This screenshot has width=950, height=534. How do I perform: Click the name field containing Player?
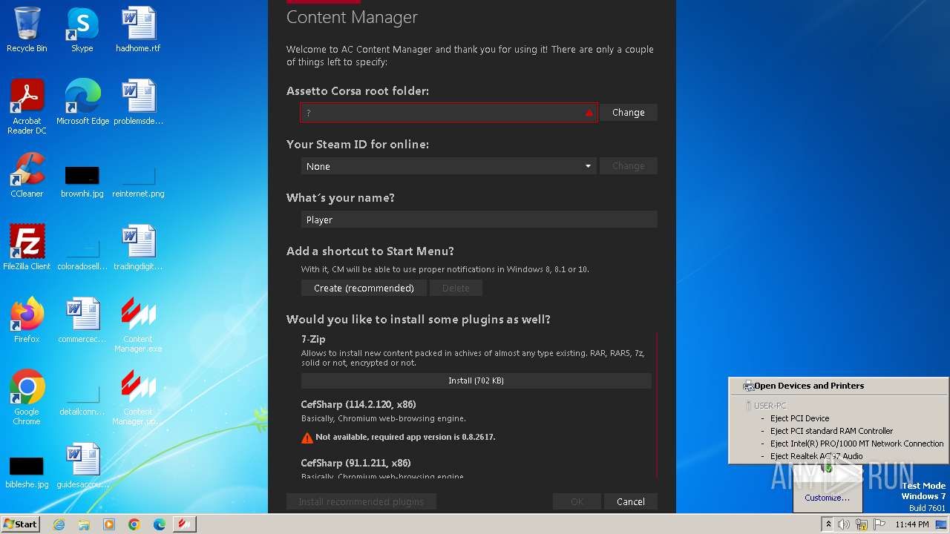[x=479, y=220]
